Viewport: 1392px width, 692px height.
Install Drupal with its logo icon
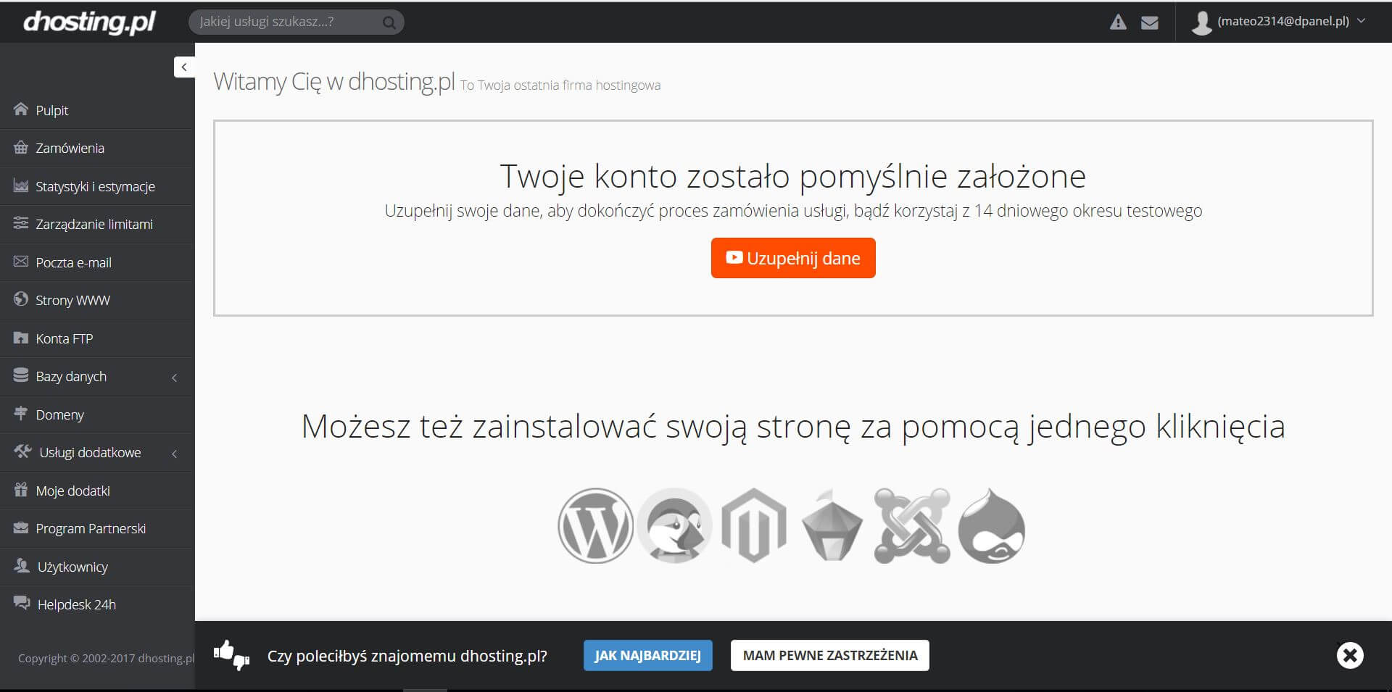[991, 526]
